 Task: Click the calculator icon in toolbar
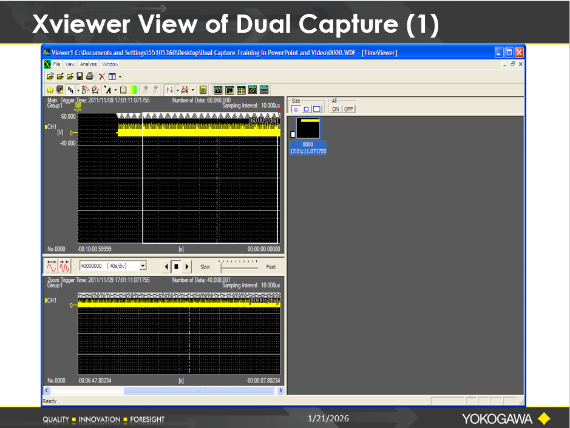pyautogui.click(x=203, y=90)
